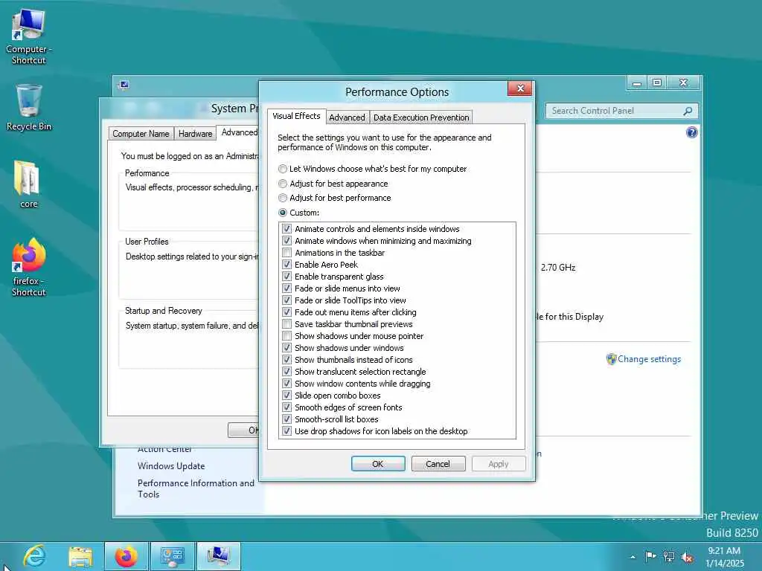Toggle Show translucent selection rectangle
The width and height of the screenshot is (762, 571).
286,372
